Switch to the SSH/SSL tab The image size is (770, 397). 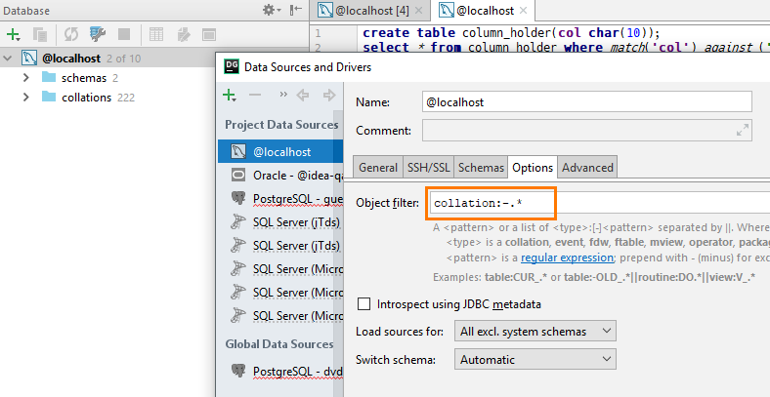428,167
